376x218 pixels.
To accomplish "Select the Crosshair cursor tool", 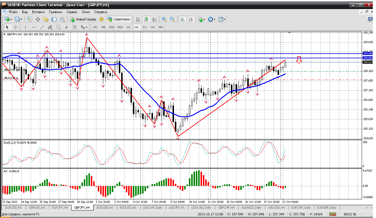I will click(15, 27).
